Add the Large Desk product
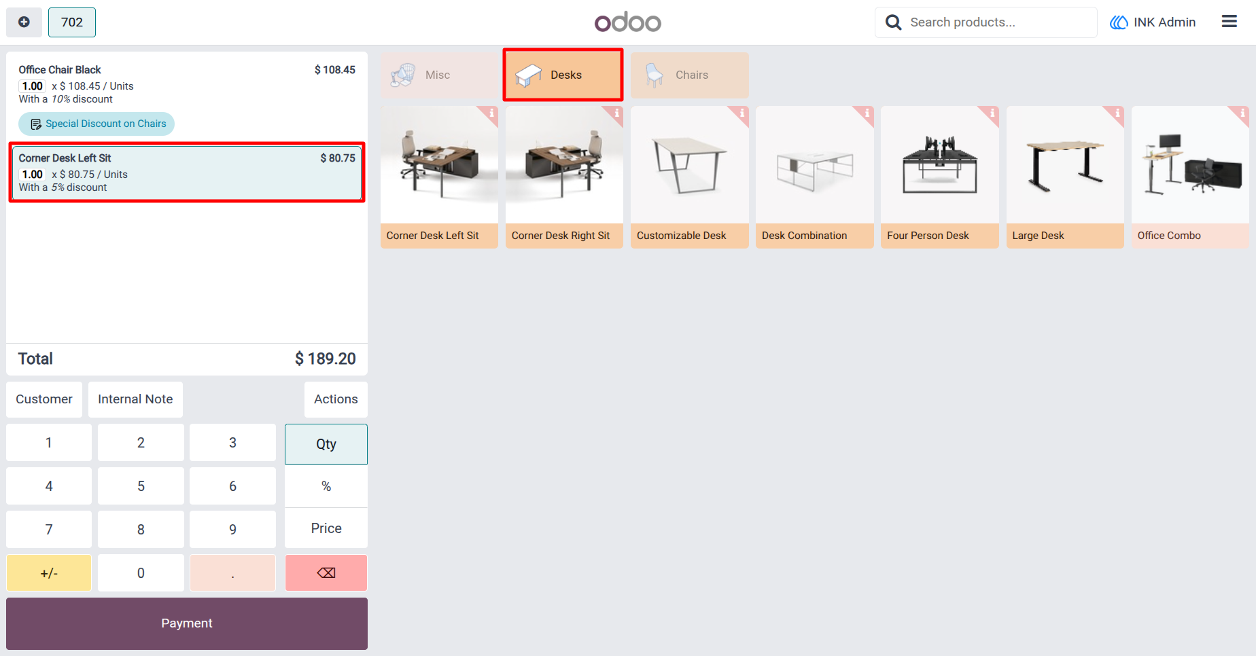Image resolution: width=1256 pixels, height=656 pixels. click(x=1065, y=177)
